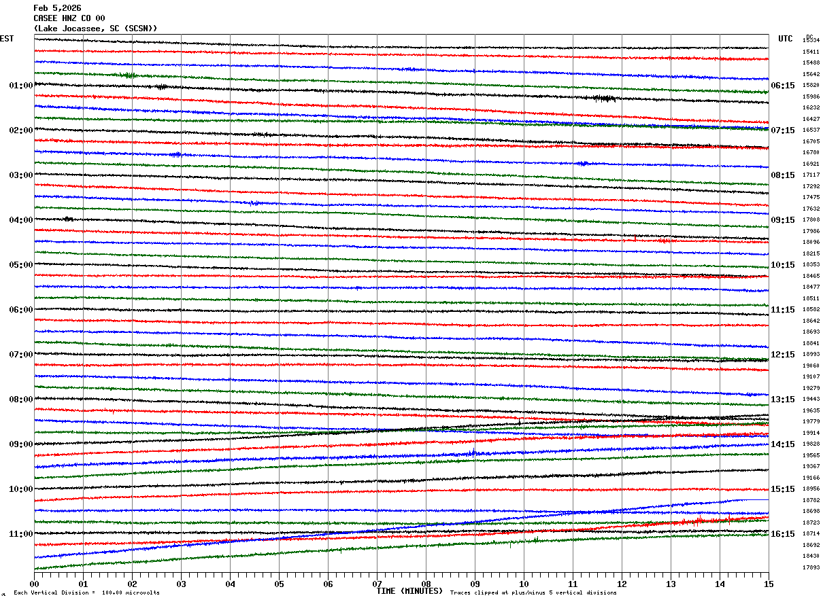The width and height of the screenshot is (823, 602).
Task: Click the UTC time label "07:15"
Action: point(783,130)
